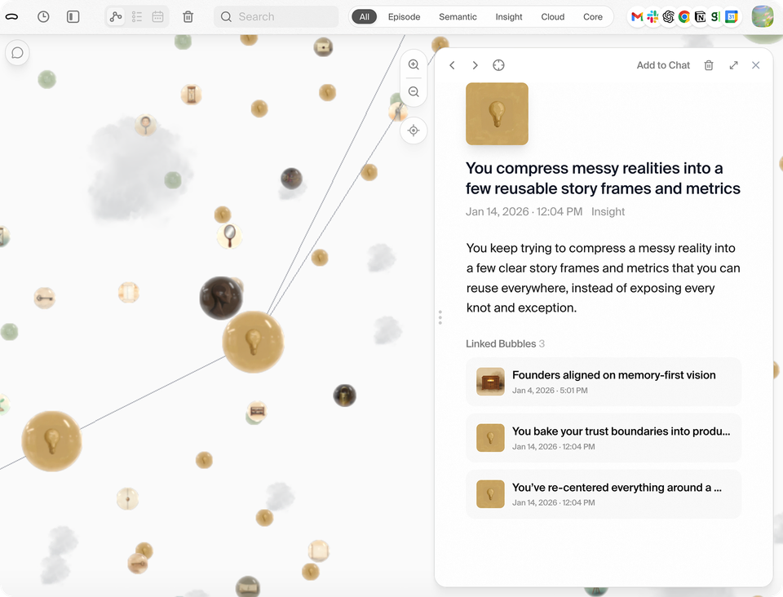783x597 pixels.
Task: Open the Notion integration icon
Action: [700, 16]
